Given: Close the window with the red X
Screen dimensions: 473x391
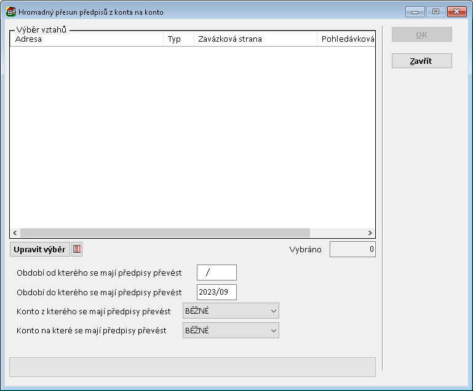Looking at the screenshot, I should click(456, 12).
